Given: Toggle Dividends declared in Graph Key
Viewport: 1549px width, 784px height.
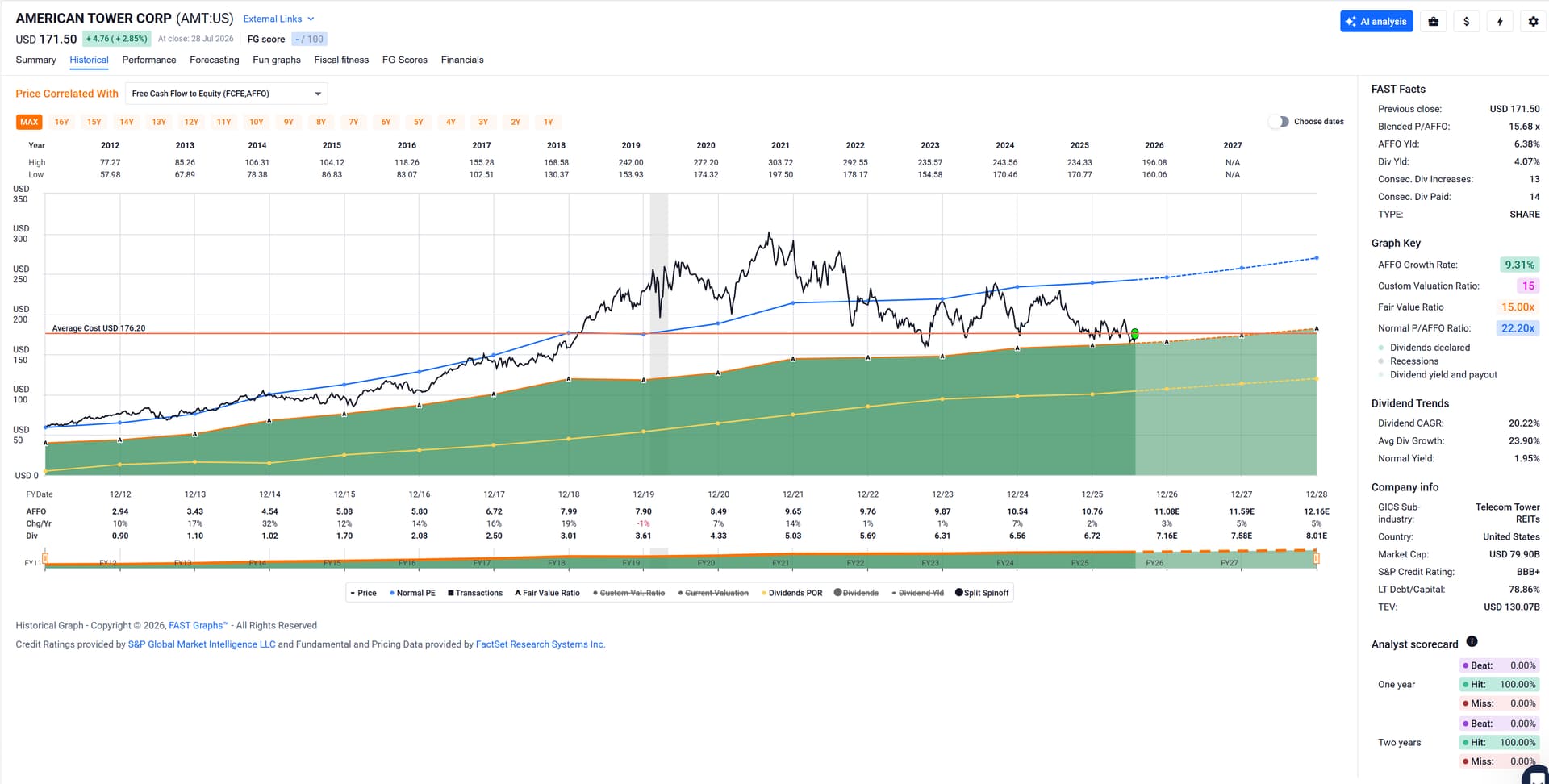Looking at the screenshot, I should 1424,348.
